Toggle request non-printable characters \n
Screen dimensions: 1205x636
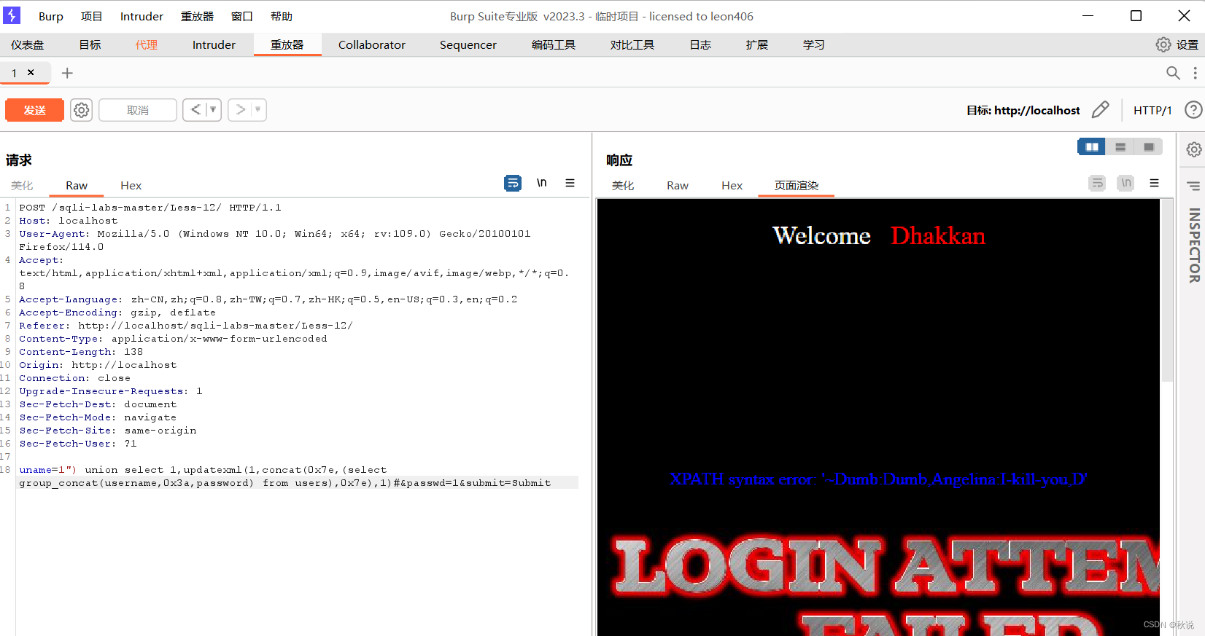pyautogui.click(x=542, y=183)
